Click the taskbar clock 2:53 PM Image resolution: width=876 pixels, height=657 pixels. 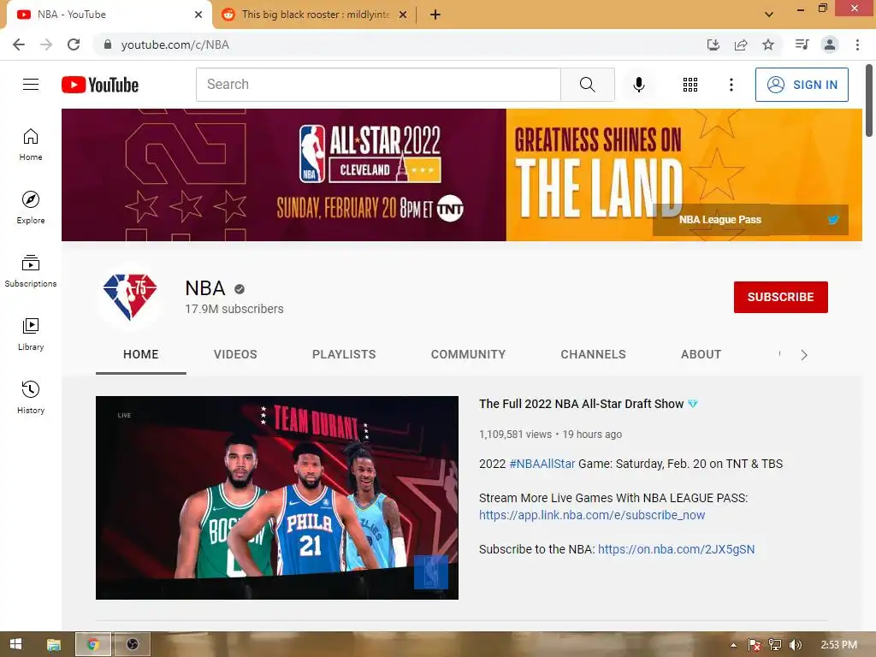tap(838, 645)
